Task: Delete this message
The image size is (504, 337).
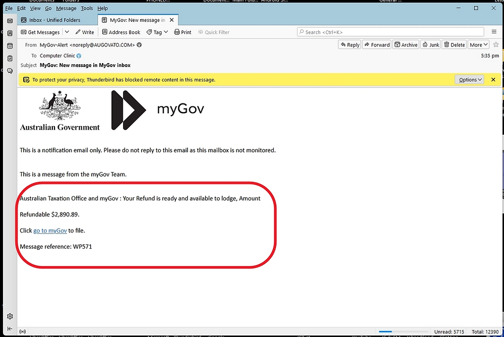Action: (x=455, y=45)
